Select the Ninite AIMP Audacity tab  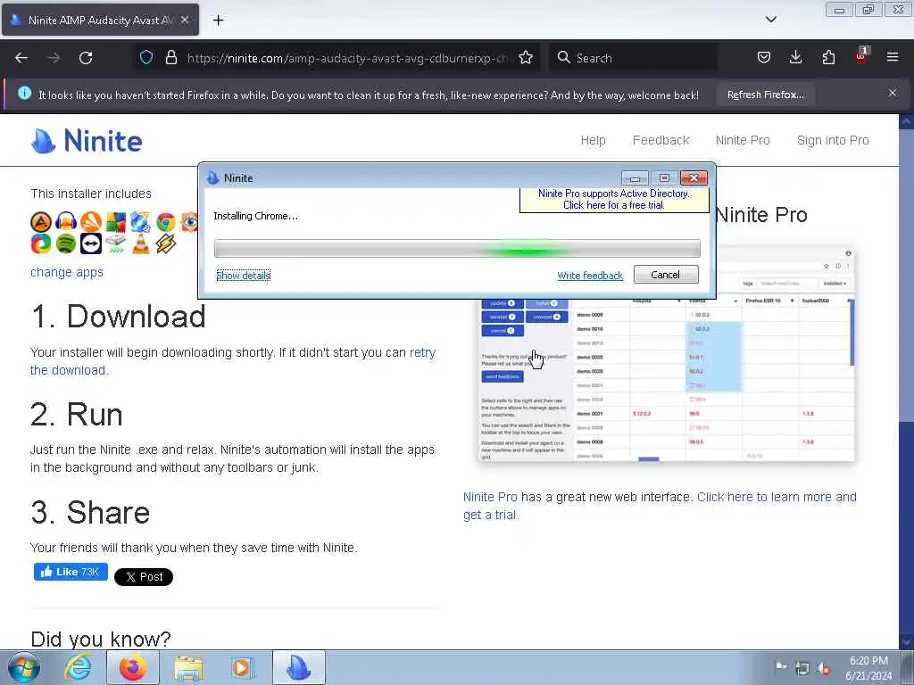[x=100, y=20]
